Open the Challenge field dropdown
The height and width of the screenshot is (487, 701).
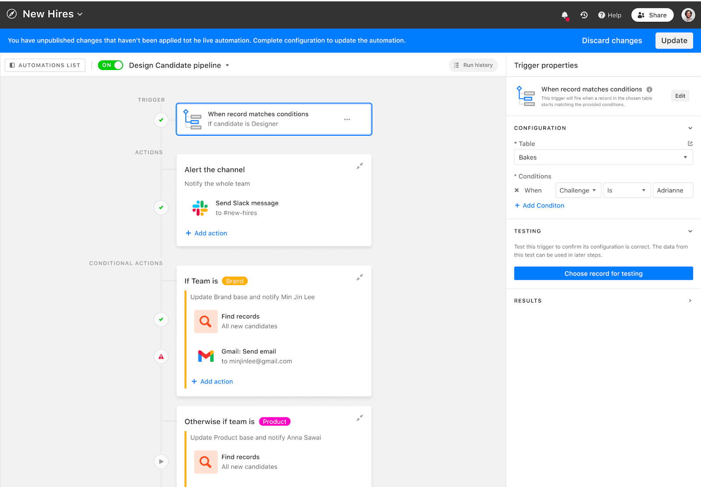pyautogui.click(x=578, y=191)
